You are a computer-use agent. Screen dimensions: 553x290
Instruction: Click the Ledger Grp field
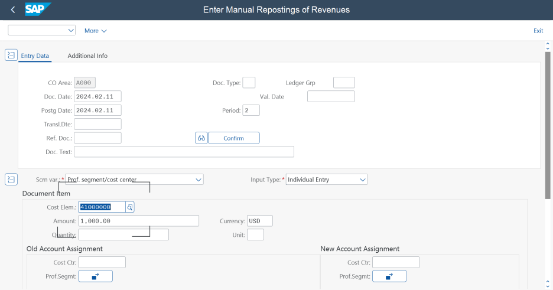point(344,83)
